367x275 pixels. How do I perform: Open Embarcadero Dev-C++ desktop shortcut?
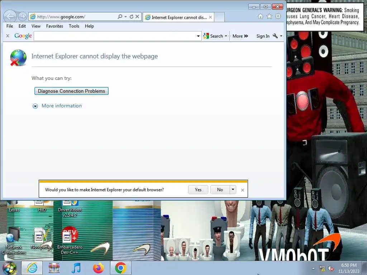tap(70, 241)
